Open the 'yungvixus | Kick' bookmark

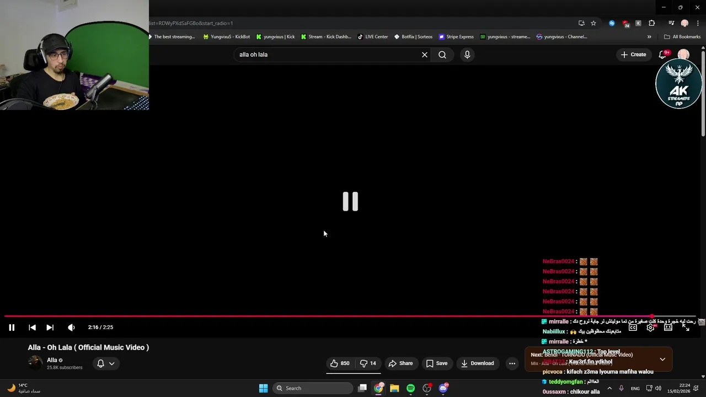coord(275,37)
